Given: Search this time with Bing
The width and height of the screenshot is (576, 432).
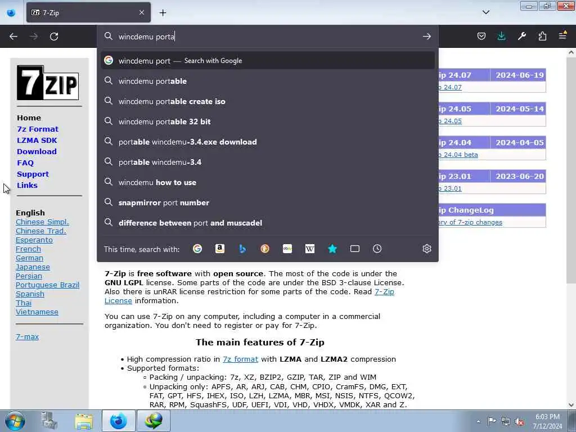Looking at the screenshot, I should click(x=242, y=249).
